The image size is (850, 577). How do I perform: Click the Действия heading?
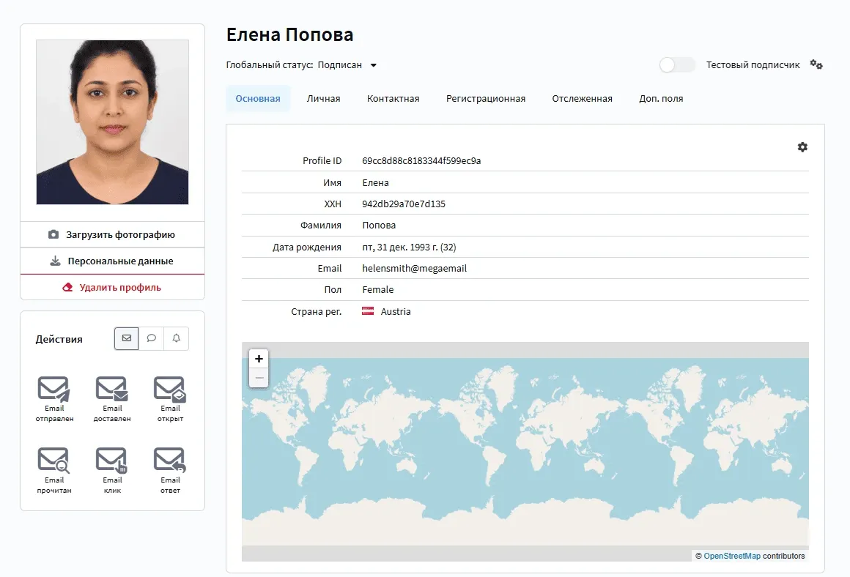coord(59,339)
